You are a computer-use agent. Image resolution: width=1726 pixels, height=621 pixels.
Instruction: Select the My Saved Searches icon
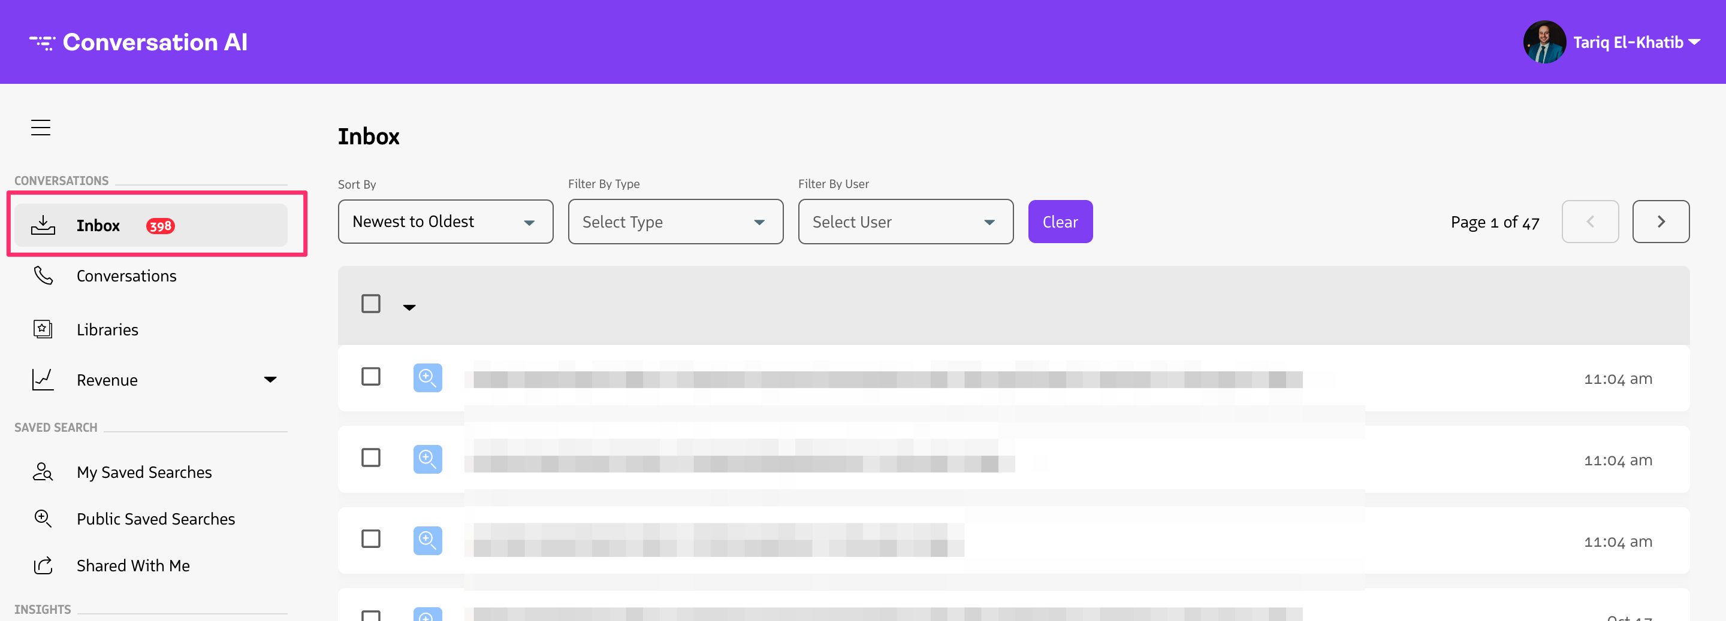[x=43, y=472]
